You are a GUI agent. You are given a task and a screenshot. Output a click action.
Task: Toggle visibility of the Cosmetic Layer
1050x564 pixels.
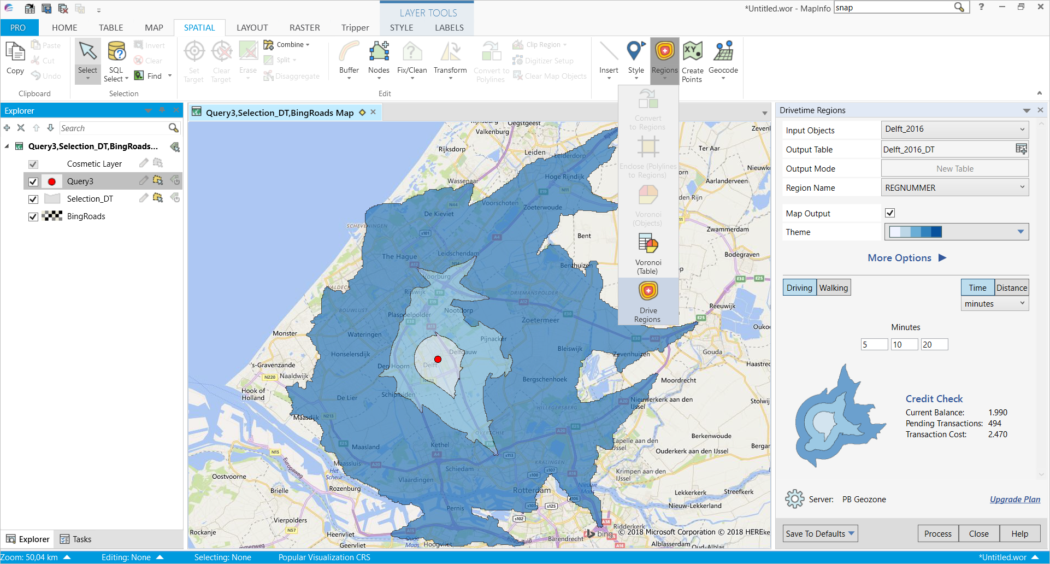[33, 163]
